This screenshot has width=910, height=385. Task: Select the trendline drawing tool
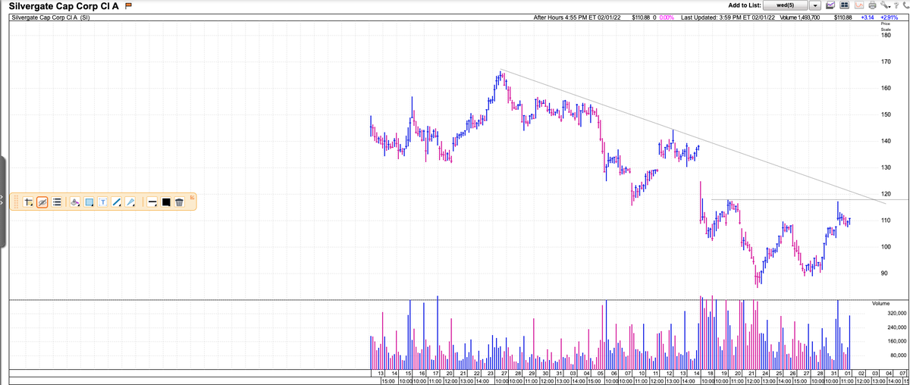click(116, 202)
